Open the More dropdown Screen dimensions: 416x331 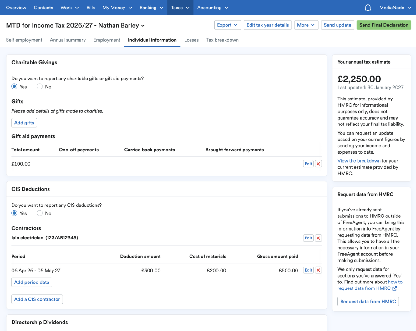(x=306, y=25)
